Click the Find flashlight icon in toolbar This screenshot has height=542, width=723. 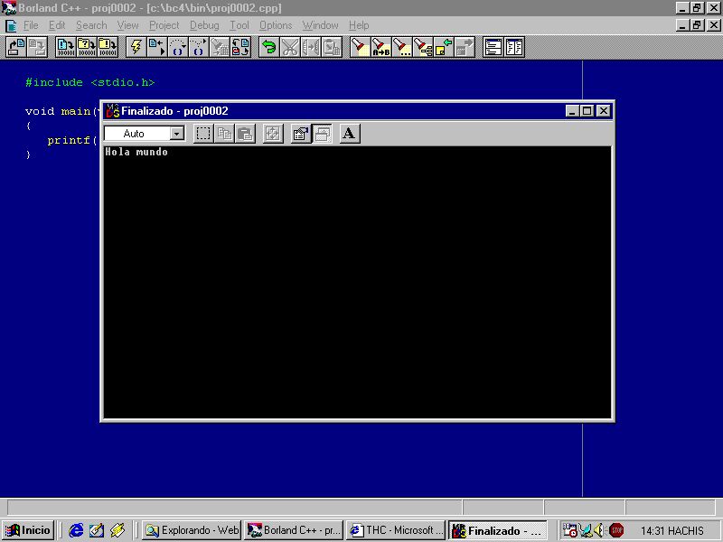360,47
